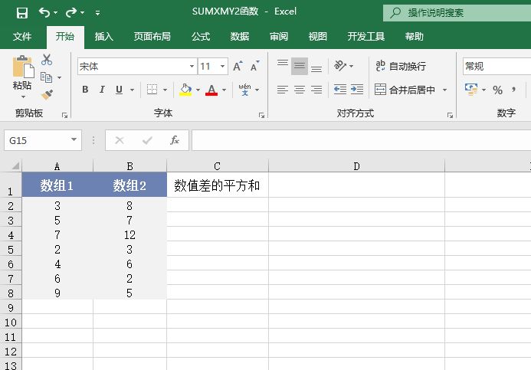Click the Increase Indent icon
This screenshot has height=370, width=531.
pyautogui.click(x=357, y=90)
